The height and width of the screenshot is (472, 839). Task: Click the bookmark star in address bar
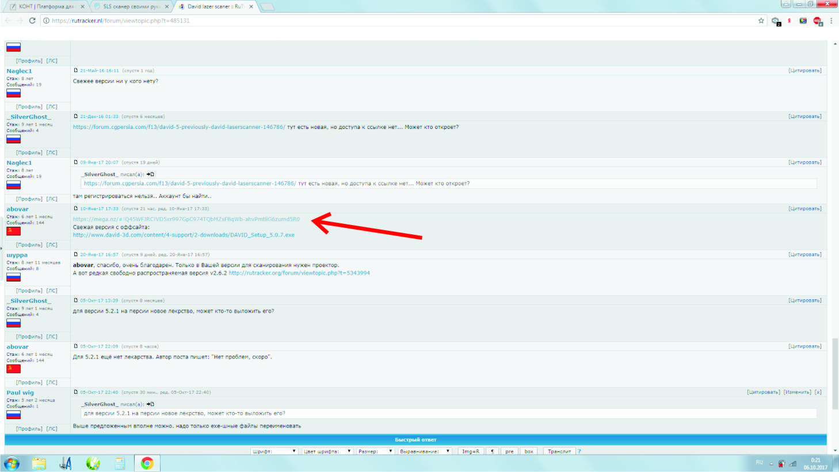click(761, 21)
